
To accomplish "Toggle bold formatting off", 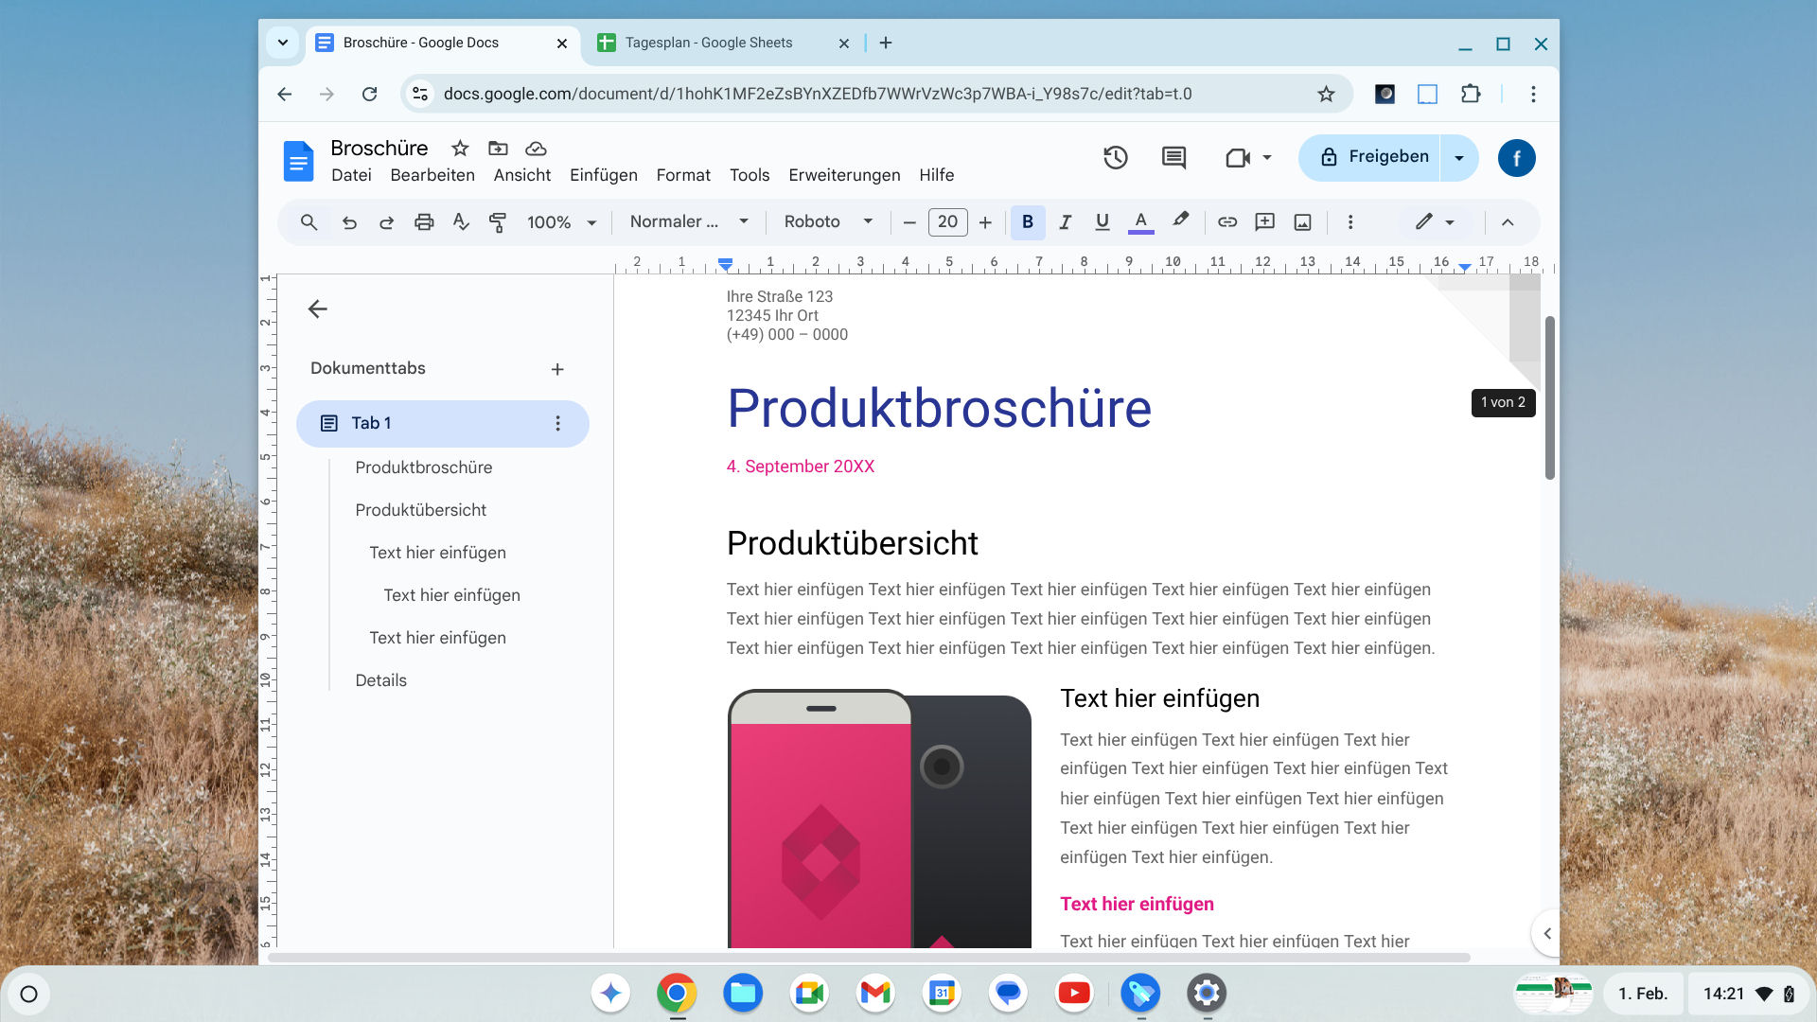I will coord(1027,222).
